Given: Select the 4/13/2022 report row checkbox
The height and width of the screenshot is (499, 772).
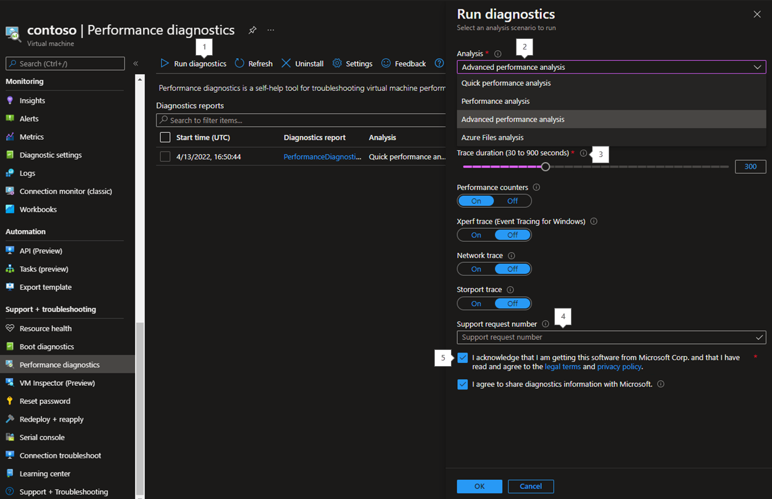Looking at the screenshot, I should [x=165, y=157].
